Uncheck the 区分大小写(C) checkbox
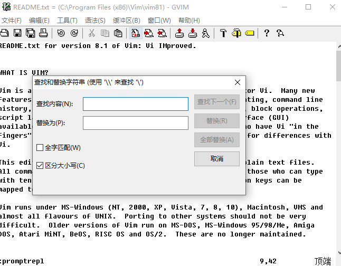Screen dimensions: 341x266 click(x=40, y=166)
